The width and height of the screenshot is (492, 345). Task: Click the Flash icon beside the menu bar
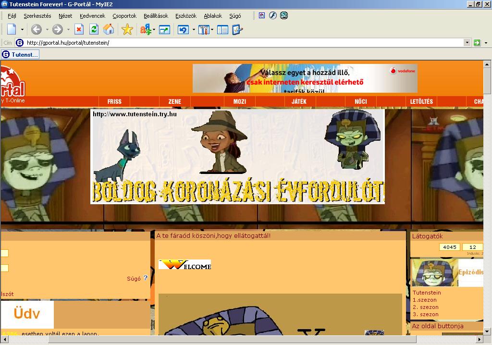click(x=273, y=15)
